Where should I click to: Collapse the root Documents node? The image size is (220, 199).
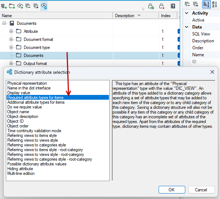4,23
